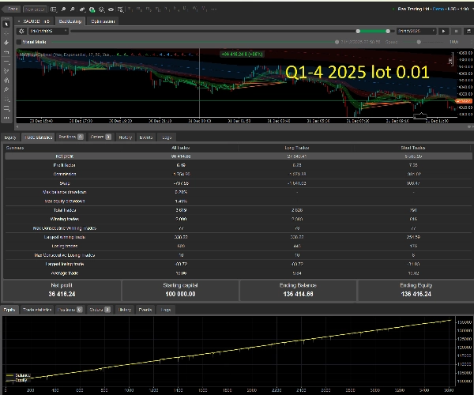Click the Profit factor row label

point(65,165)
